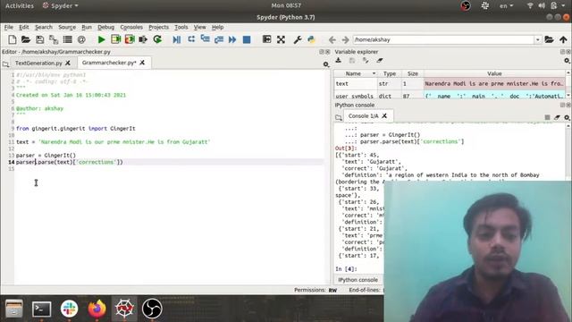Toggle fullscreen mode icon

click(281, 39)
